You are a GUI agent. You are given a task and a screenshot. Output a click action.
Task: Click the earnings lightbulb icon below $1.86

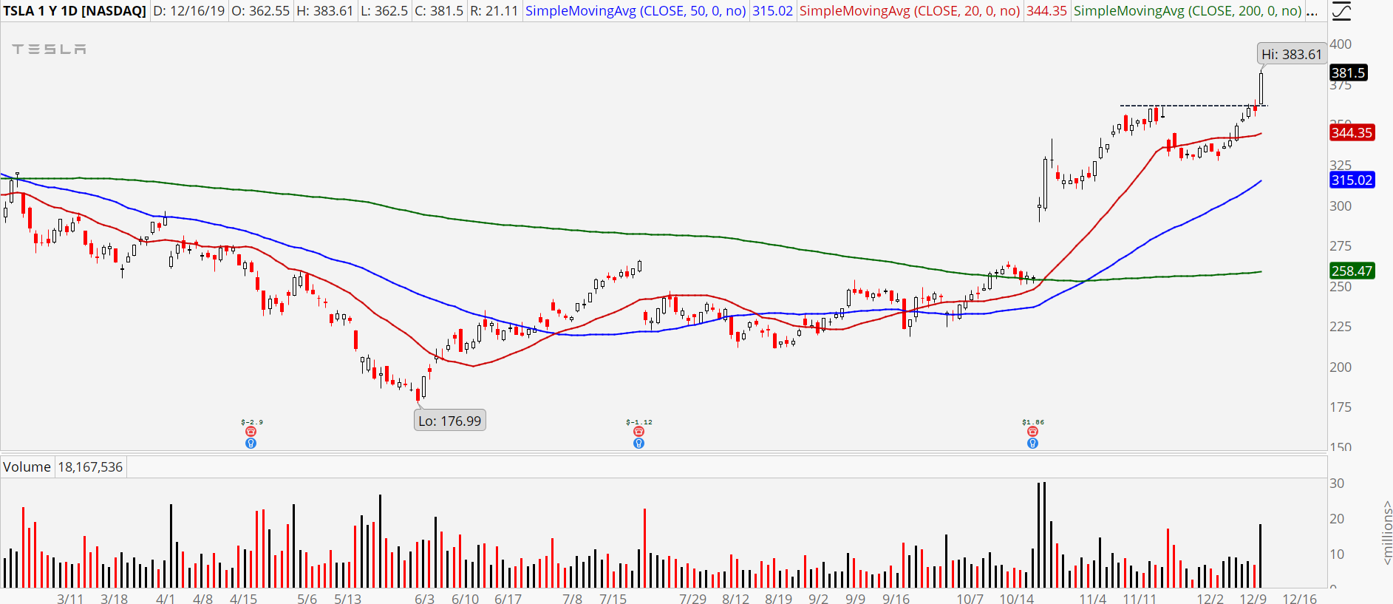[x=1032, y=443]
